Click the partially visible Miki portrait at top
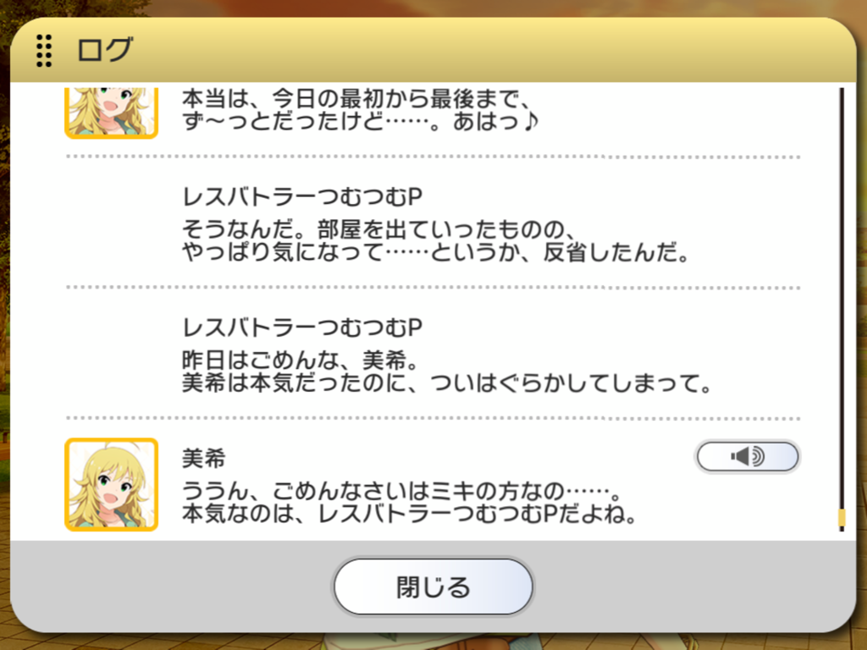 112,113
